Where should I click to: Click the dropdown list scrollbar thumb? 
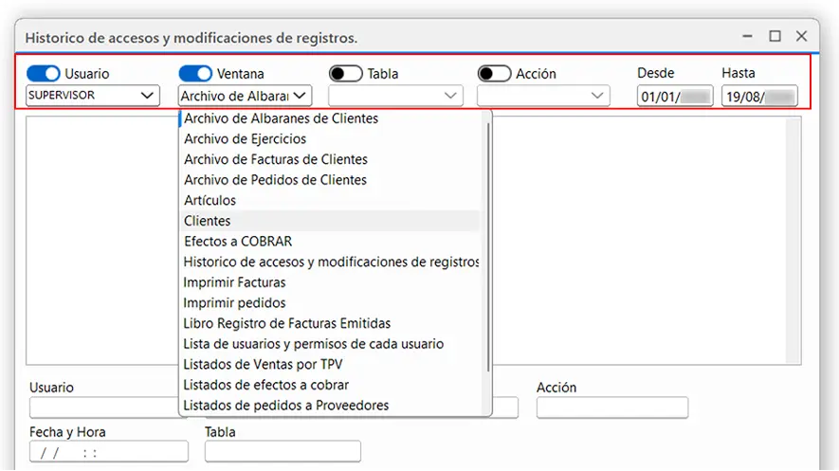488,247
